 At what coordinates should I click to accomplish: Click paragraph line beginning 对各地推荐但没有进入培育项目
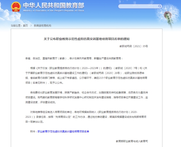click(x=84, y=112)
